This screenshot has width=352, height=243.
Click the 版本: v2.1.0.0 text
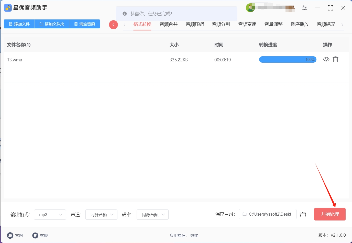332,235
